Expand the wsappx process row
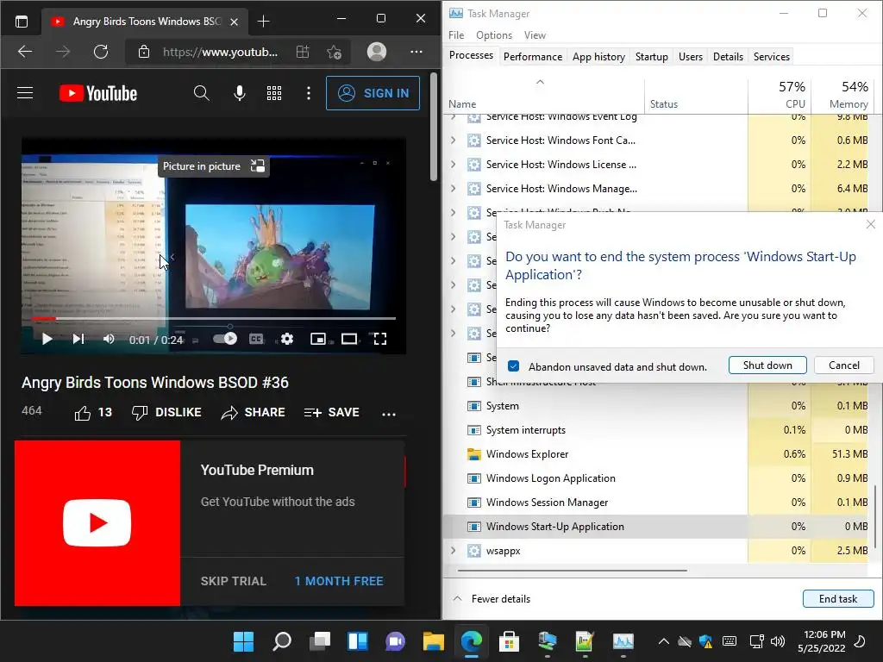The height and width of the screenshot is (662, 883). click(x=454, y=551)
